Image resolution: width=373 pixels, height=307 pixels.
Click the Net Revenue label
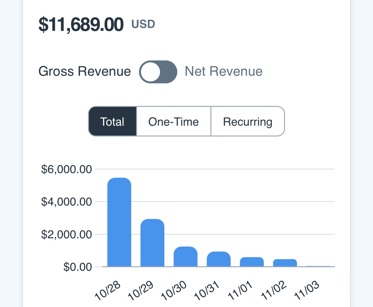[223, 71]
